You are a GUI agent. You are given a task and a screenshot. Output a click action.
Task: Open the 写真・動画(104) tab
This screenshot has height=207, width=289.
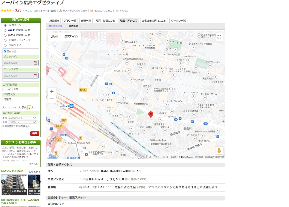(105, 21)
